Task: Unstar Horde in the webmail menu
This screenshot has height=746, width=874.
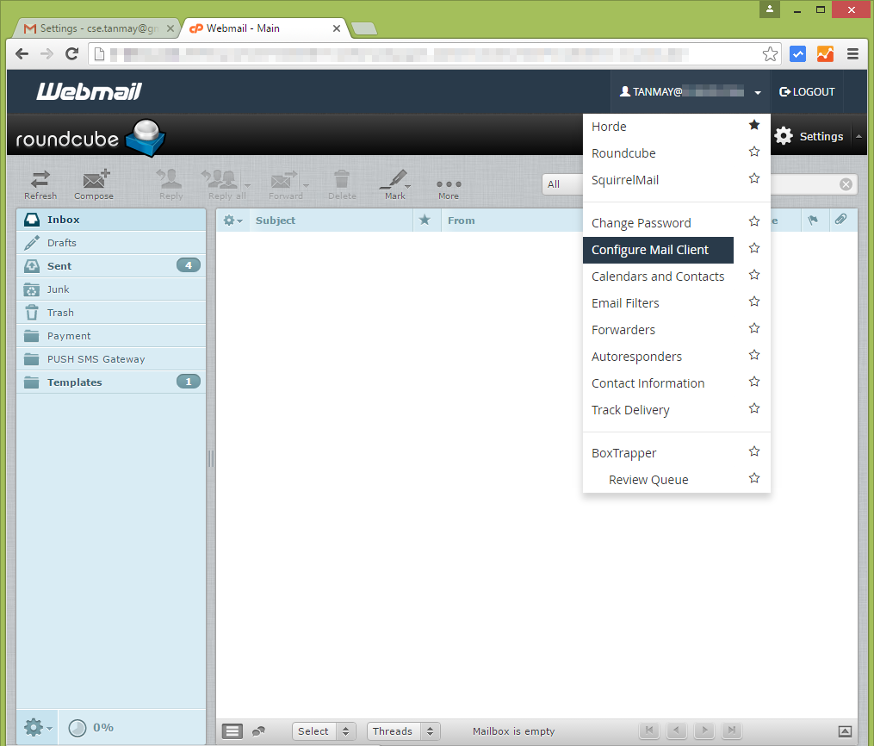Action: (x=754, y=125)
